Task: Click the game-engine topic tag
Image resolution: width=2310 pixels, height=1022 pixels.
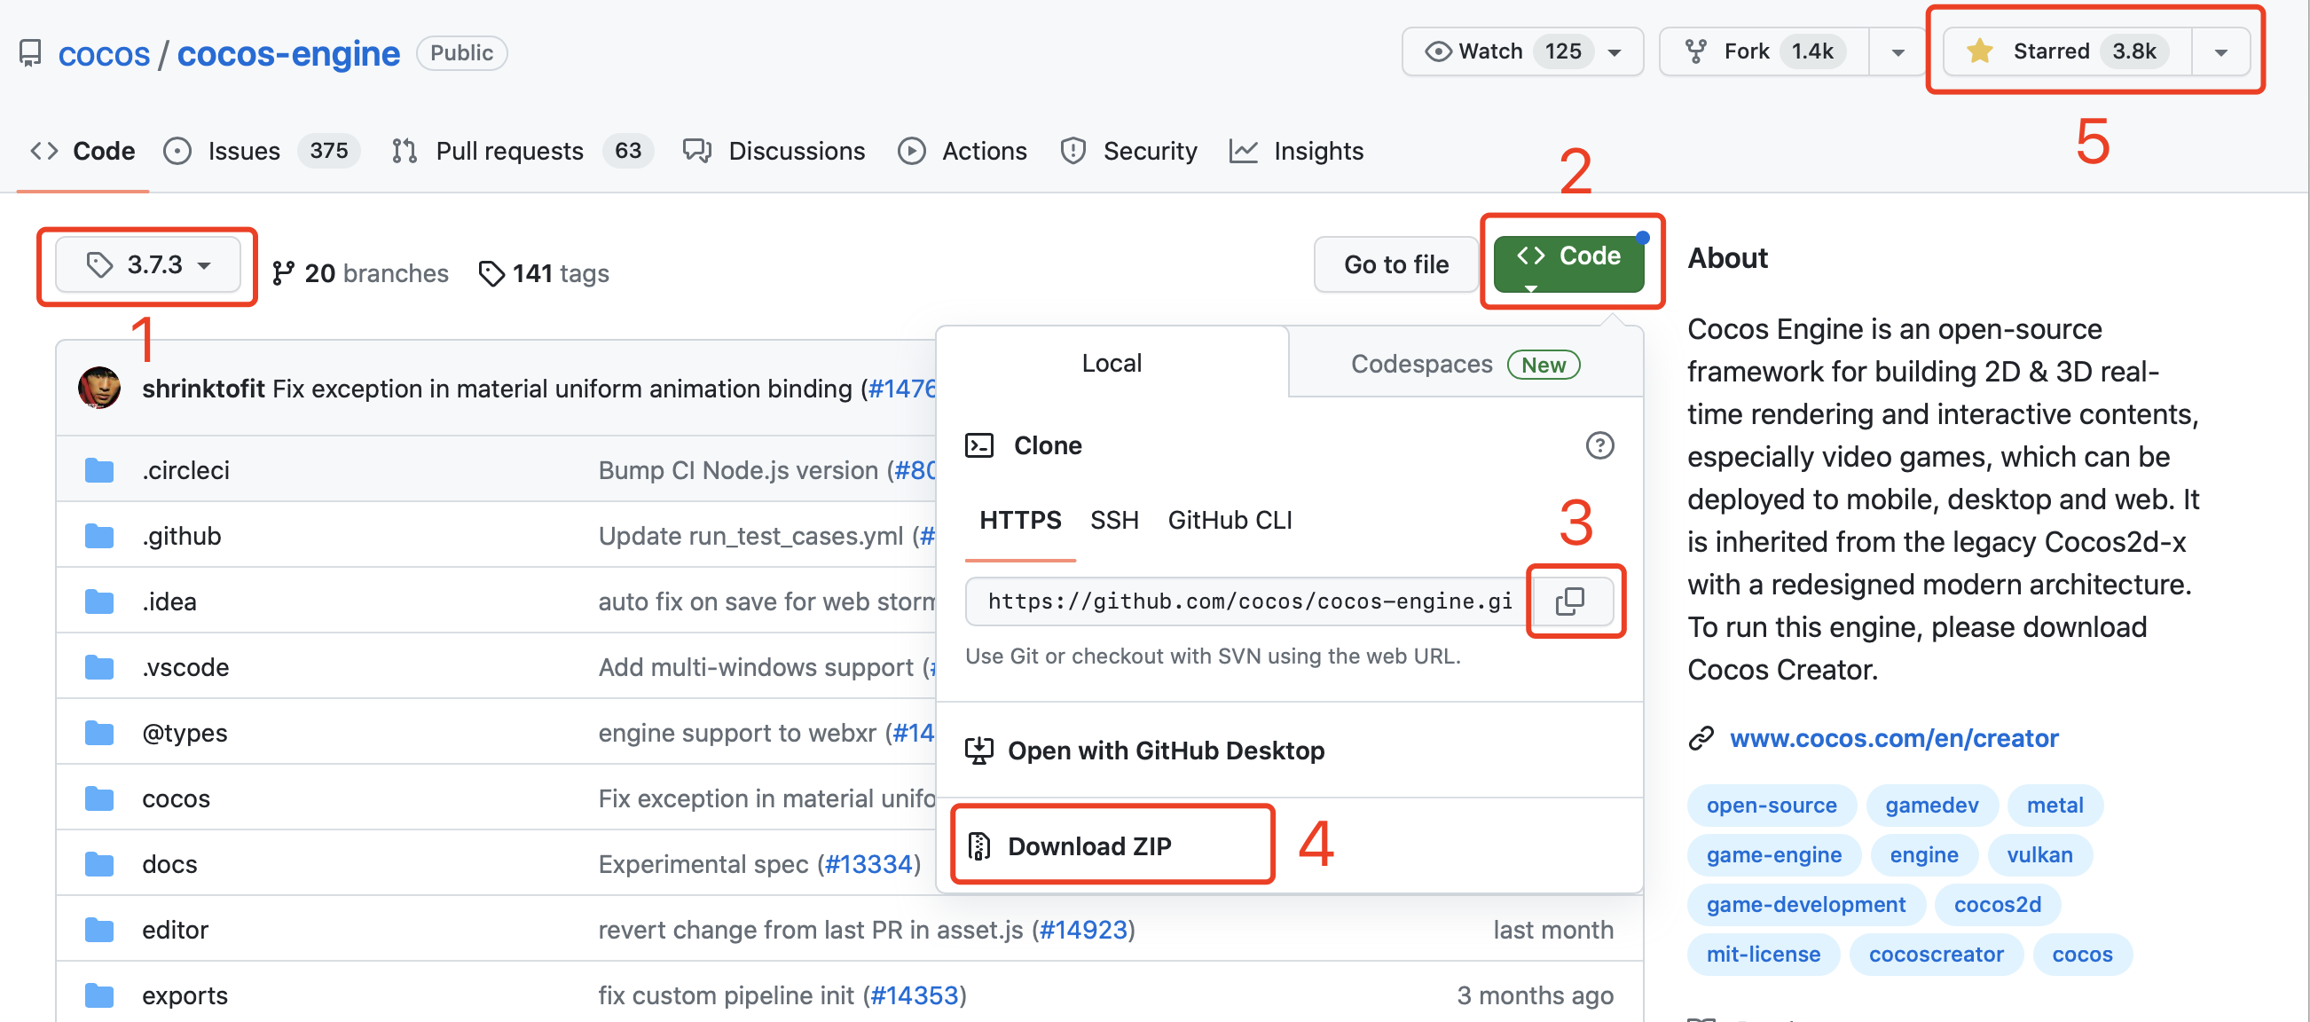Action: (x=1774, y=854)
